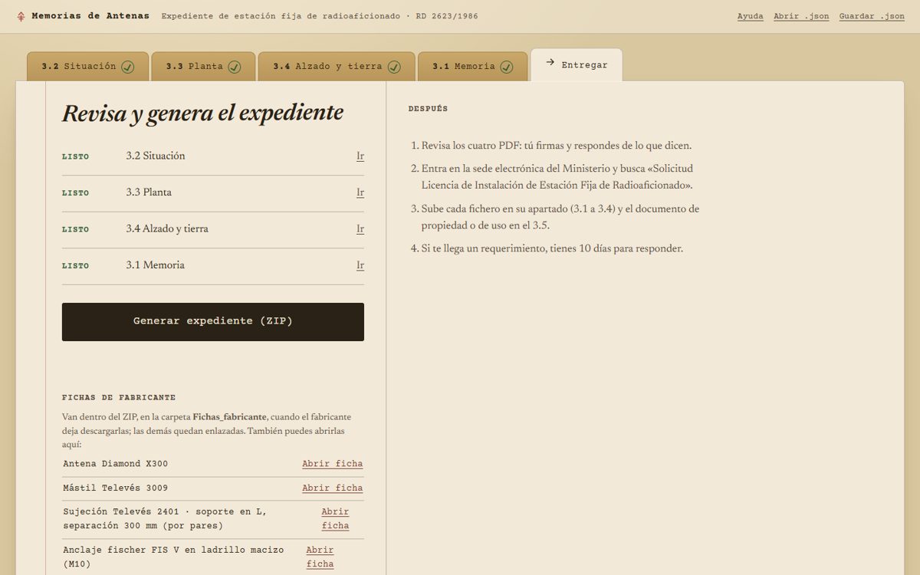This screenshot has width=920, height=575.
Task: Click the 3.3 Planta checklist row label
Action: point(149,192)
